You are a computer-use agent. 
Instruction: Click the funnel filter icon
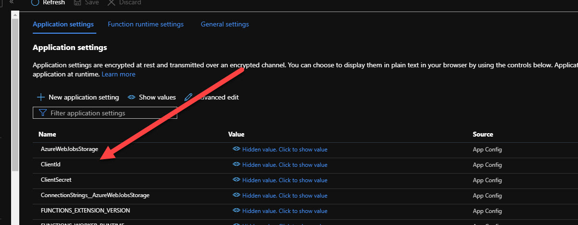42,113
